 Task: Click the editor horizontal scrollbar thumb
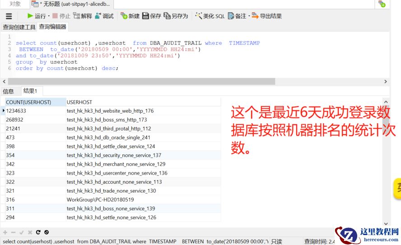tap(141, 82)
